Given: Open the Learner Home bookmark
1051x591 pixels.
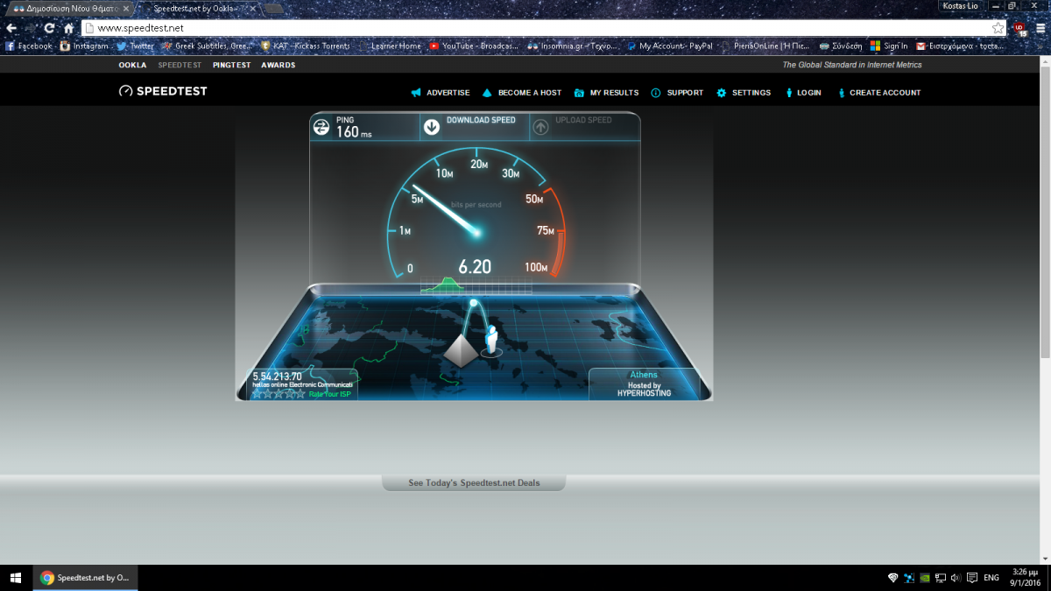Looking at the screenshot, I should point(390,46).
